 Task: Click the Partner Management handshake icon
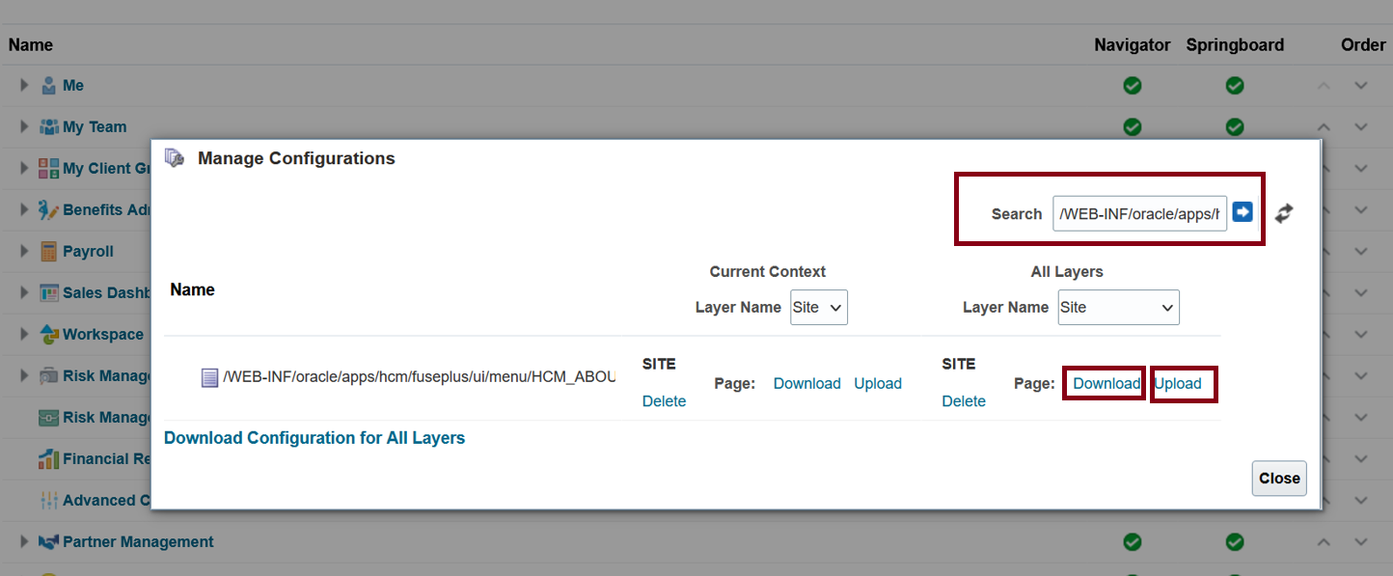pyautogui.click(x=49, y=542)
